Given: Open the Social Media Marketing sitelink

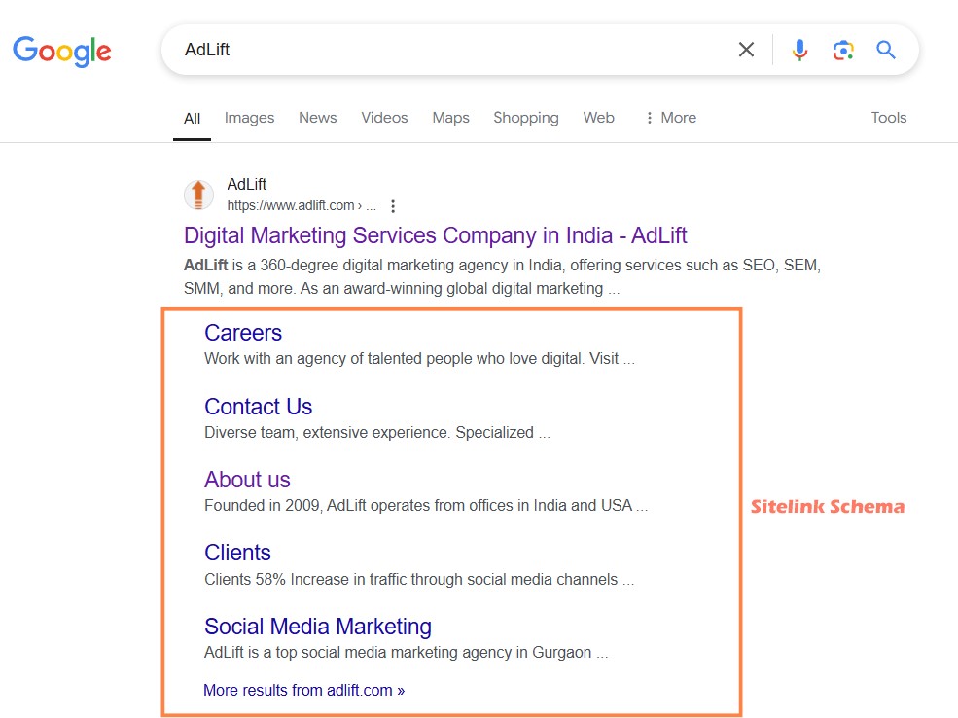Looking at the screenshot, I should tap(318, 627).
